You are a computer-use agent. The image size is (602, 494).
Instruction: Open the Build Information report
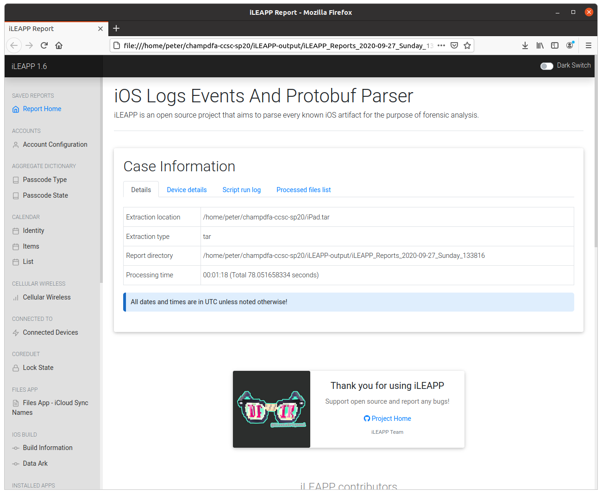tap(48, 448)
